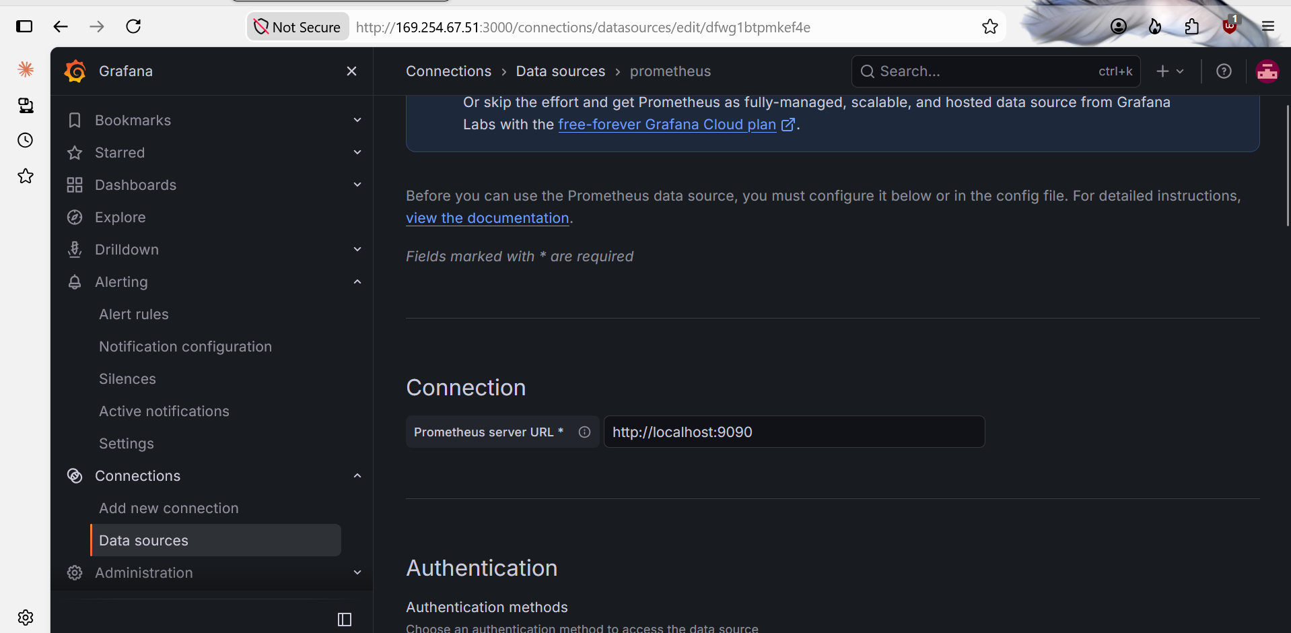Open Active notifications
Screen dimensions: 1291x633
[164, 411]
